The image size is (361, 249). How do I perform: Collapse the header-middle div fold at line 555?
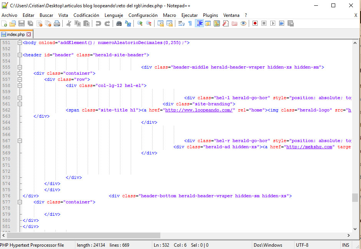20,67
